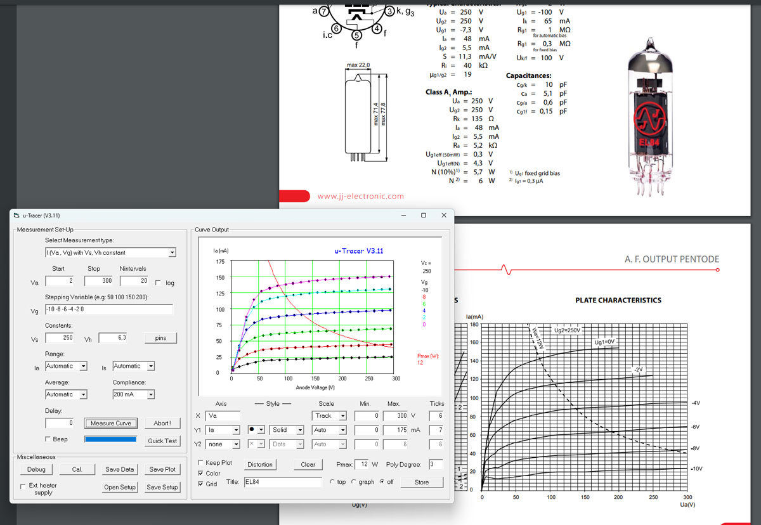This screenshot has width=761, height=525.
Task: Click the Quick Test button
Action: [x=162, y=441]
